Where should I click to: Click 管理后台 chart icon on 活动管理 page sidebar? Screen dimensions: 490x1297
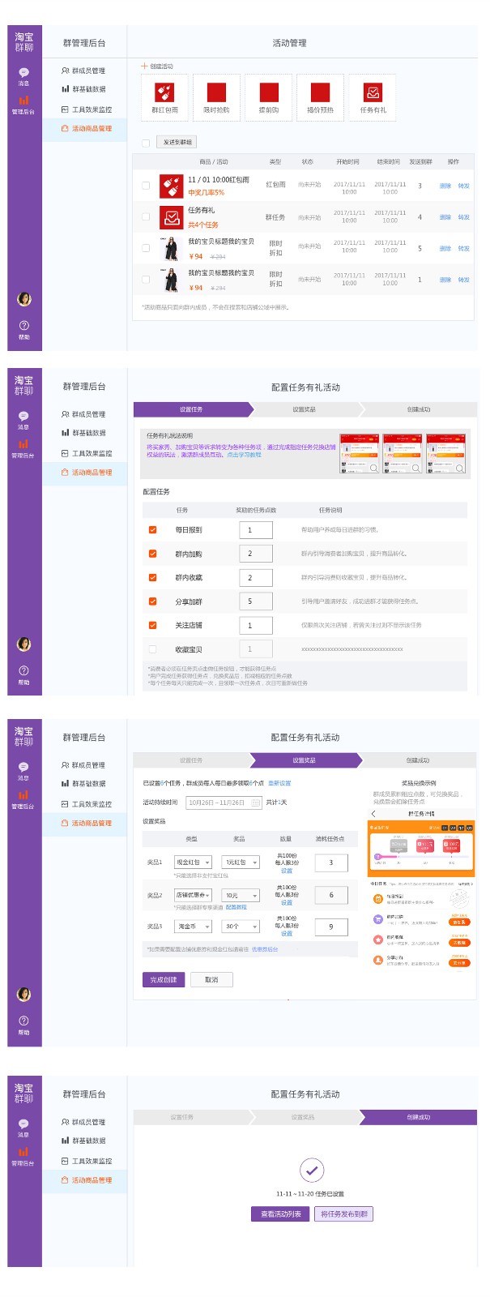coord(23,101)
